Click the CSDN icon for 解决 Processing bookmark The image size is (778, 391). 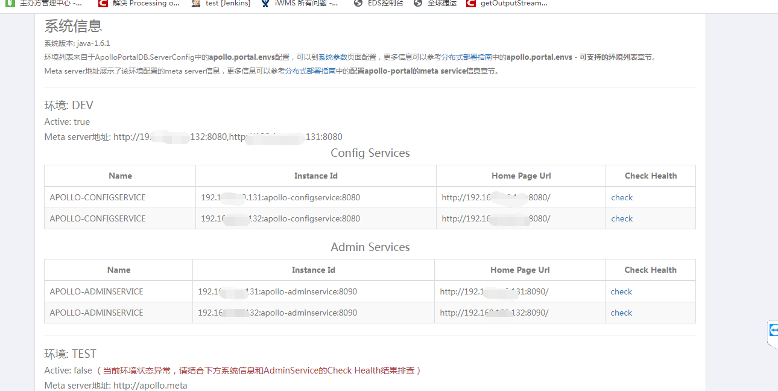tap(103, 4)
